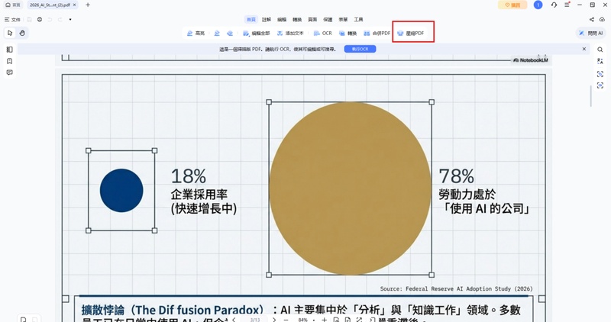Open the OCR tool in toolbar
611x322 pixels.
(x=322, y=34)
